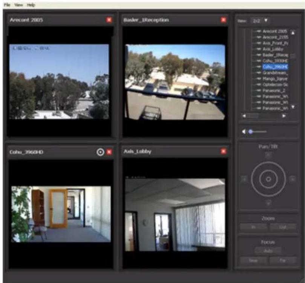This screenshot has height=283, width=305.
Task: Click the camera list scroll-down arrow
Action: point(293,107)
